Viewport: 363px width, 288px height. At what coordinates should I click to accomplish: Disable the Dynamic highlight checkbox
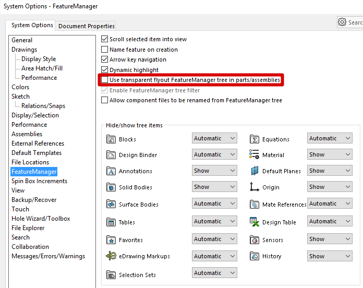coord(105,70)
